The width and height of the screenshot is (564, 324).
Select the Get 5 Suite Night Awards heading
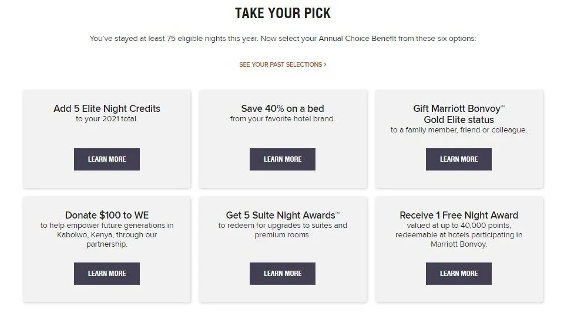[x=282, y=215]
